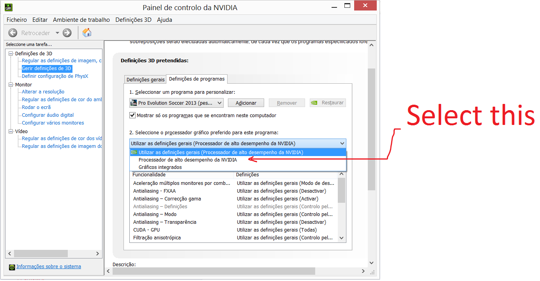This screenshot has height=281, width=540.
Task: Open video Regular as definições de imagem
Action: [x=62, y=146]
